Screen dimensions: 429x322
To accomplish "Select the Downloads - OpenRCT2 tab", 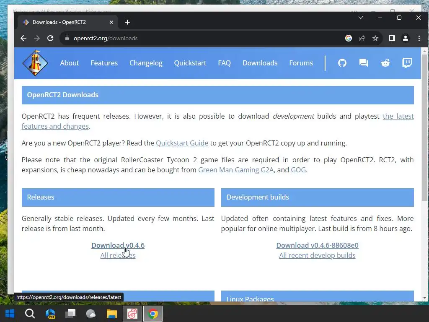I will (x=68, y=22).
